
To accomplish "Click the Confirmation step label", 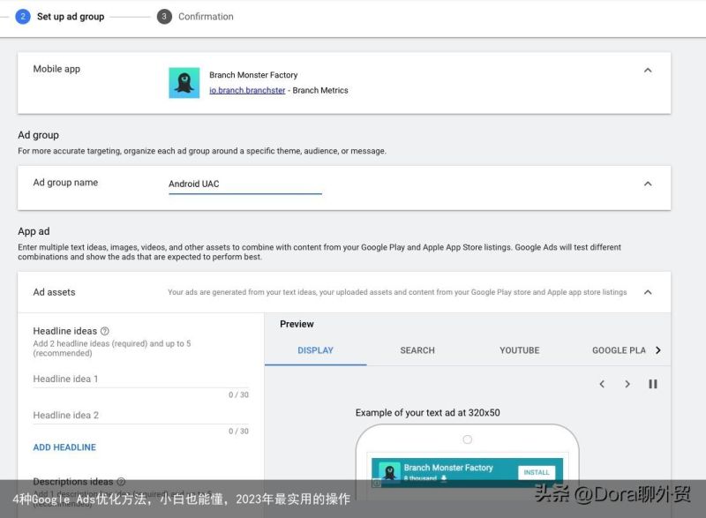I will (206, 17).
